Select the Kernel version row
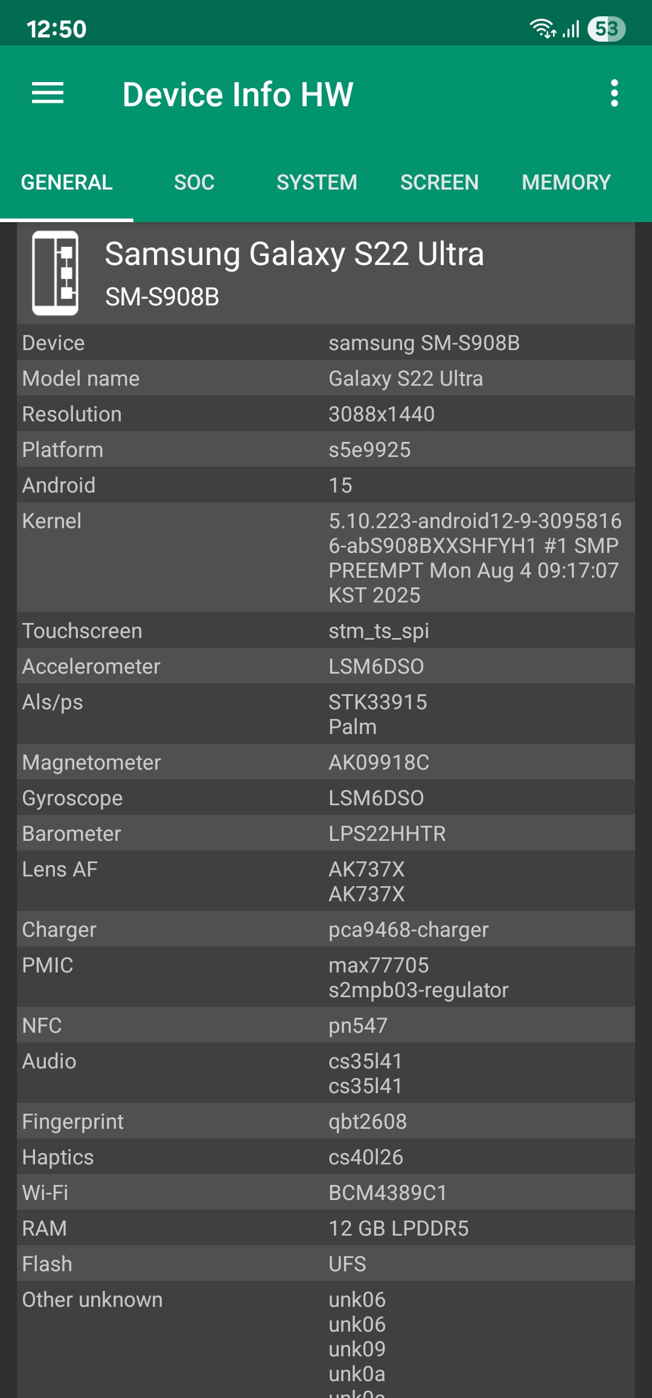This screenshot has height=1398, width=652. point(326,557)
